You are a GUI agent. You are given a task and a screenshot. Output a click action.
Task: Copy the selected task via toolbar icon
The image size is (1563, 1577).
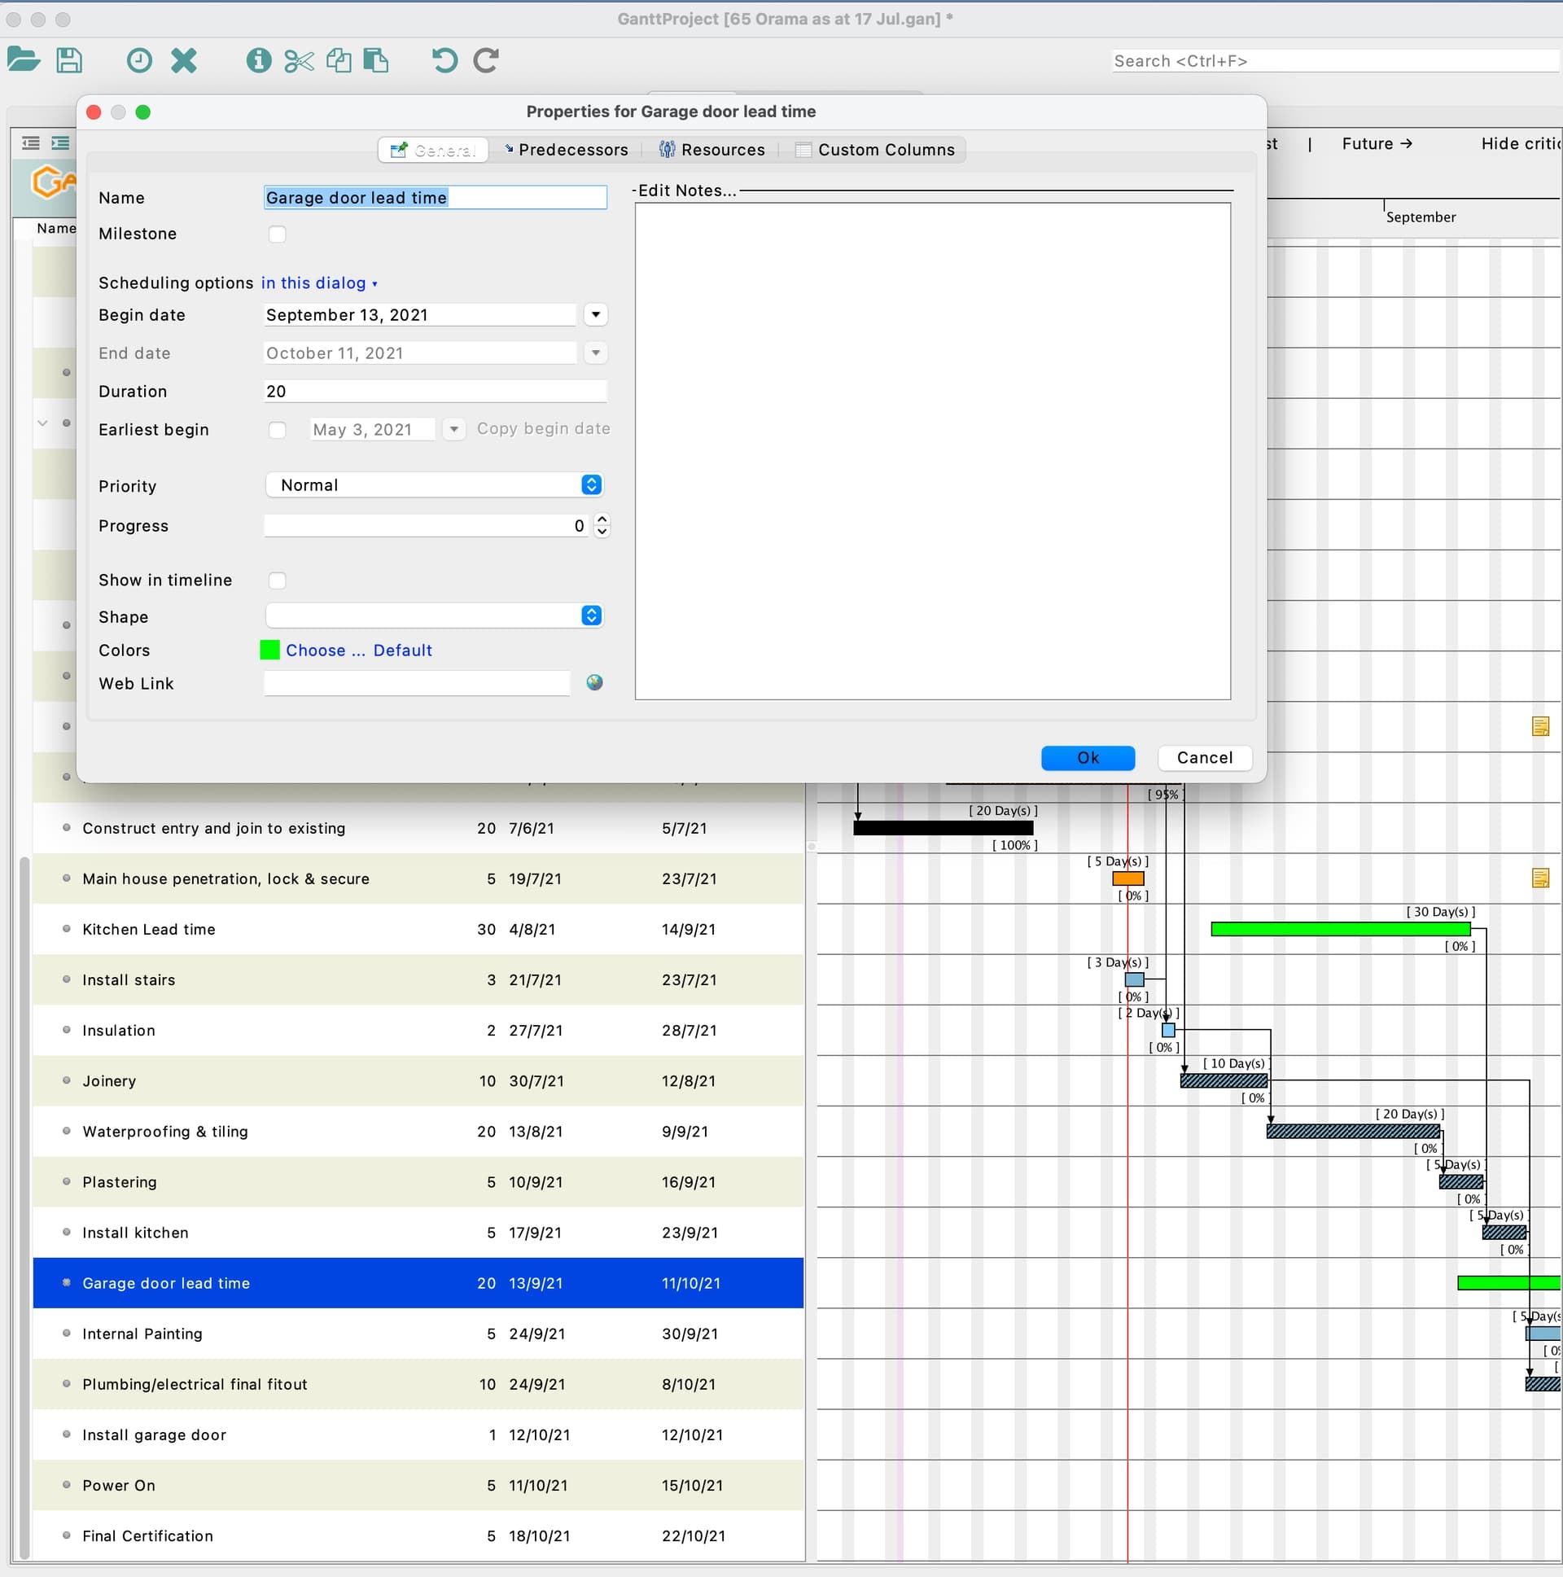pyautogui.click(x=339, y=60)
